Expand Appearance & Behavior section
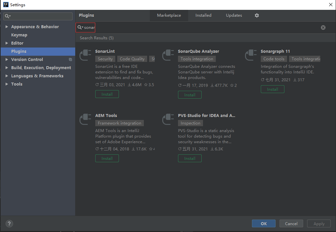The height and width of the screenshot is (232, 336). coord(7,27)
